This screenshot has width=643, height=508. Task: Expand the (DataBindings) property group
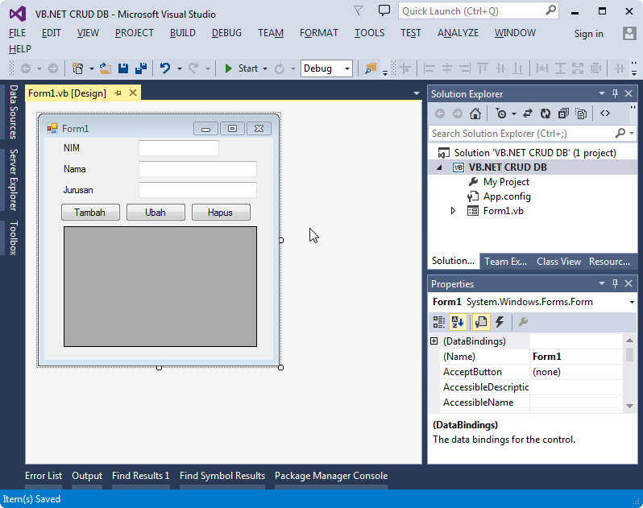point(434,341)
